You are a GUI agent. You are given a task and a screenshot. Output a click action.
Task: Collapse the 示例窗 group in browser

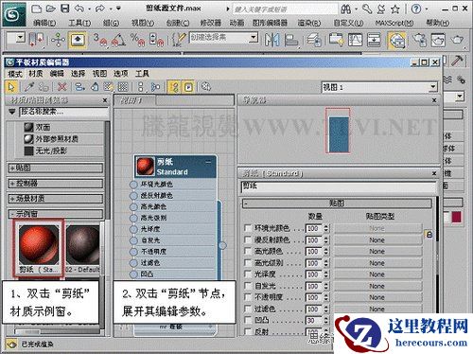pyautogui.click(x=56, y=214)
